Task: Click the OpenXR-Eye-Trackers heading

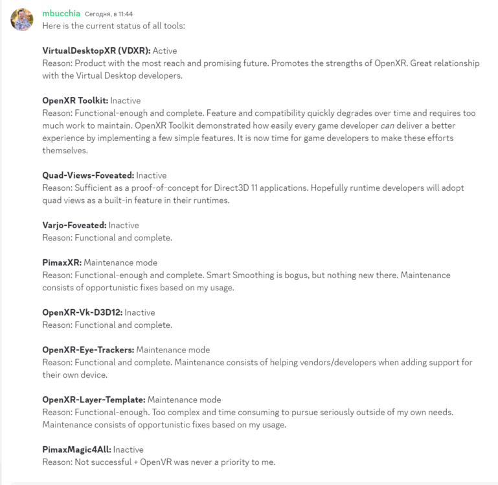Action: pyautogui.click(x=88, y=350)
